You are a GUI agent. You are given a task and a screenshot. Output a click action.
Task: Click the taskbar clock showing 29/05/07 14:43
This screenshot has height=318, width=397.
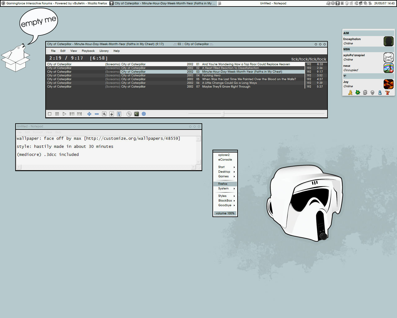click(x=384, y=3)
